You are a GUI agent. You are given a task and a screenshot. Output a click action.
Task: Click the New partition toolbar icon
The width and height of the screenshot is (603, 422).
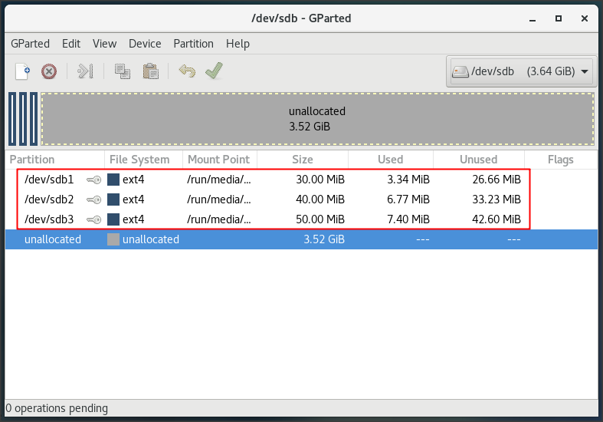[x=22, y=71]
